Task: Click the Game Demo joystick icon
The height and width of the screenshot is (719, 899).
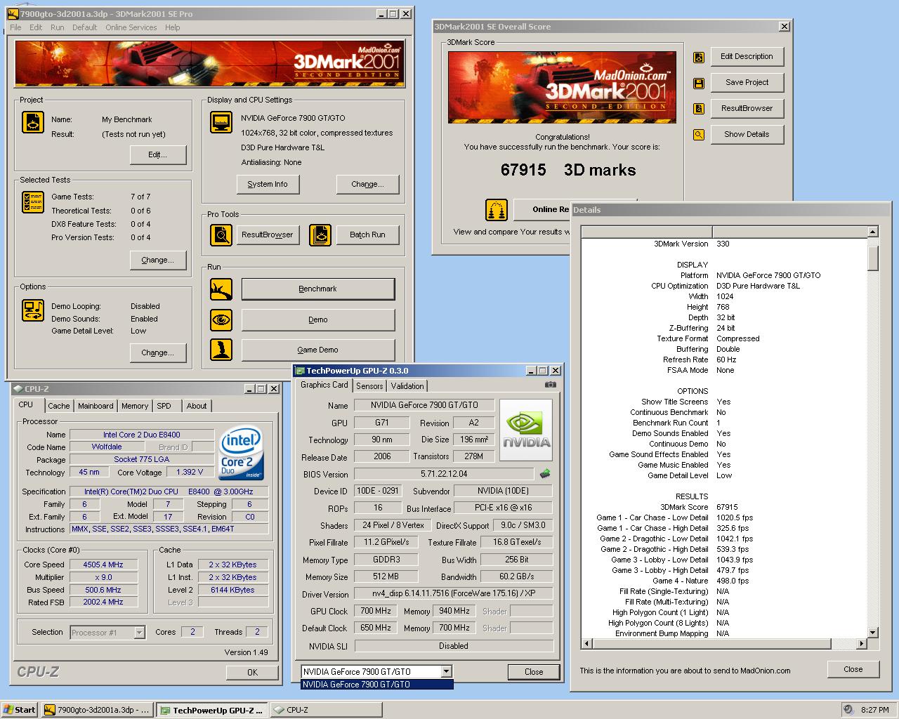Action: (x=221, y=350)
